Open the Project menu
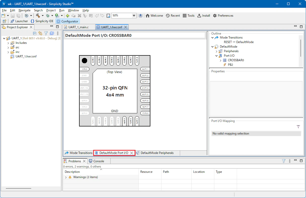This screenshot has height=198, width=306. 51,10
